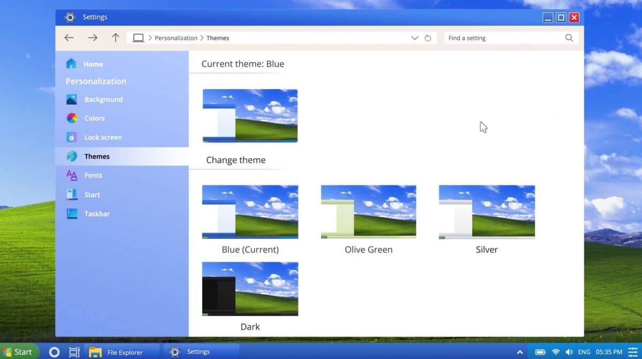Open the Background settings icon in sidebar

pos(72,99)
